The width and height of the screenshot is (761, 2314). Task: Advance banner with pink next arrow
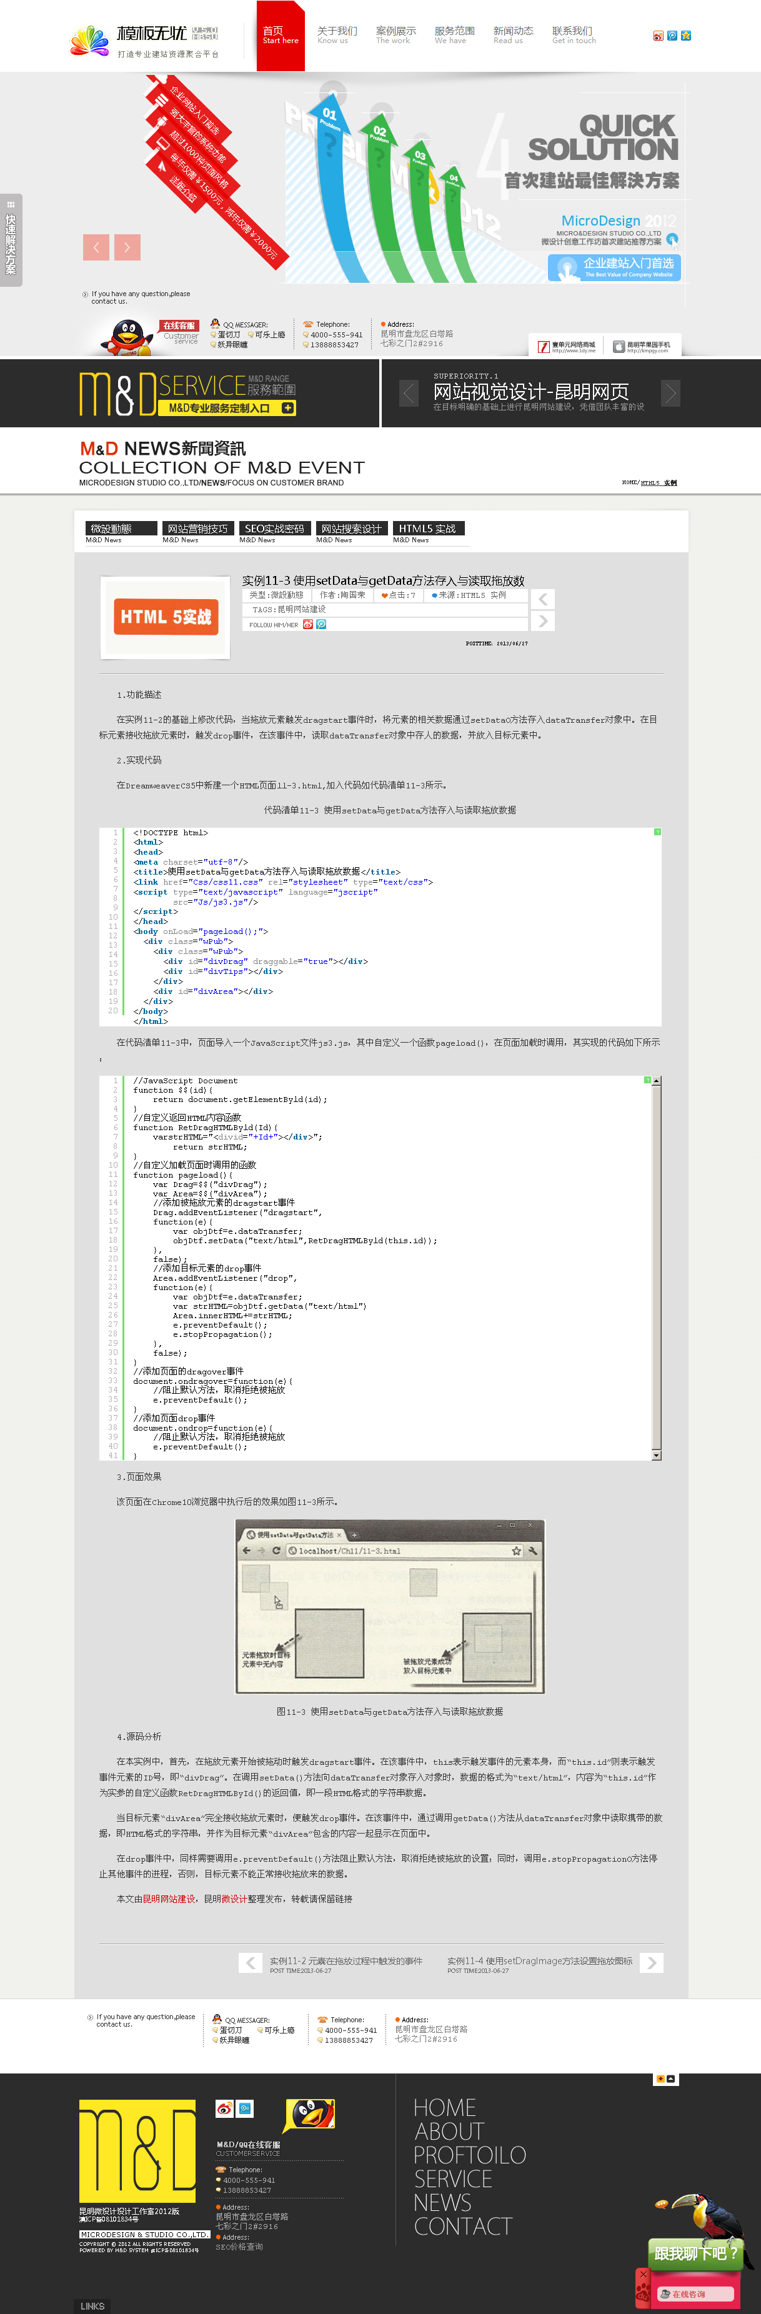point(127,247)
